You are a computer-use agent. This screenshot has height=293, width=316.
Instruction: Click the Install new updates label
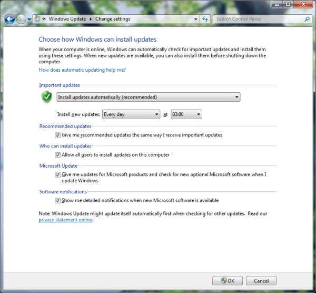[x=79, y=114]
